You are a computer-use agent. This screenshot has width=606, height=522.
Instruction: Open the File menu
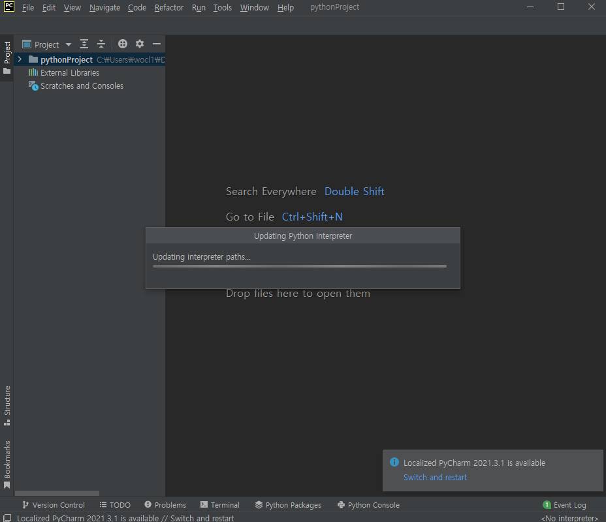click(x=28, y=7)
